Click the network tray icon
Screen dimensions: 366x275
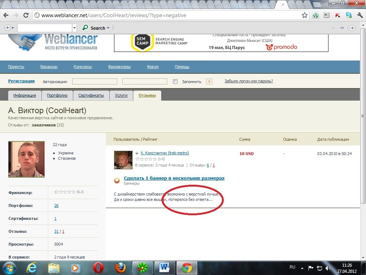click(x=319, y=268)
